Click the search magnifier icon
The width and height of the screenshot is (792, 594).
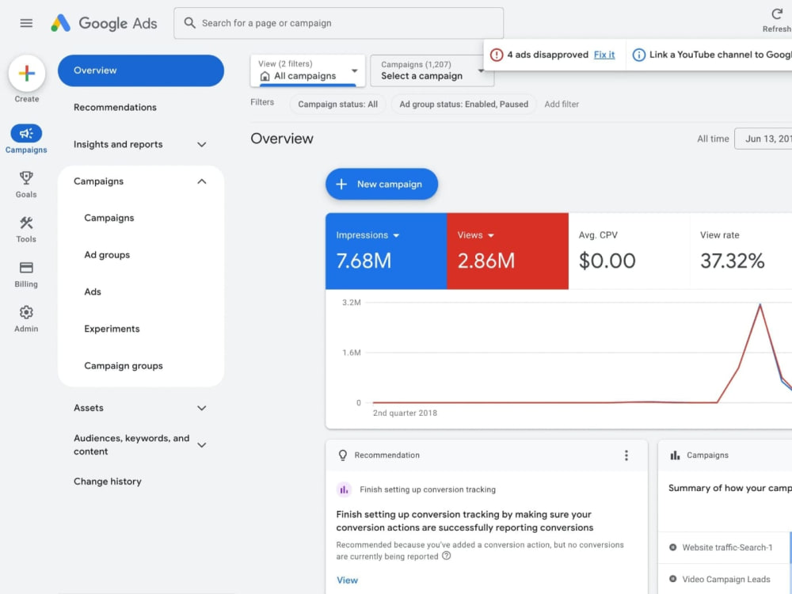[189, 23]
